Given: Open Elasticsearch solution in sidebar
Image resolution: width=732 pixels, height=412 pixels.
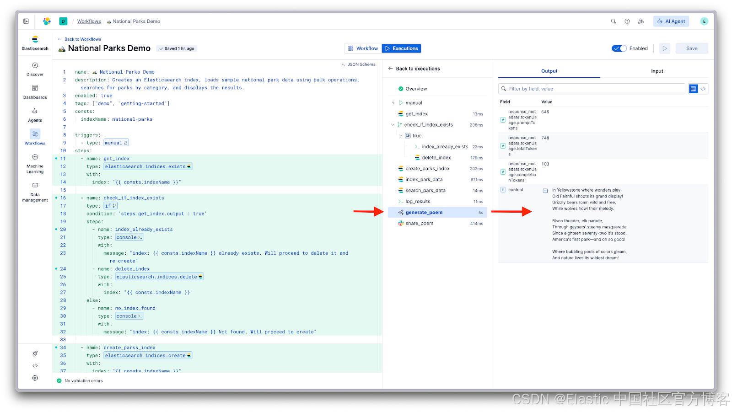Looking at the screenshot, I should coord(35,43).
